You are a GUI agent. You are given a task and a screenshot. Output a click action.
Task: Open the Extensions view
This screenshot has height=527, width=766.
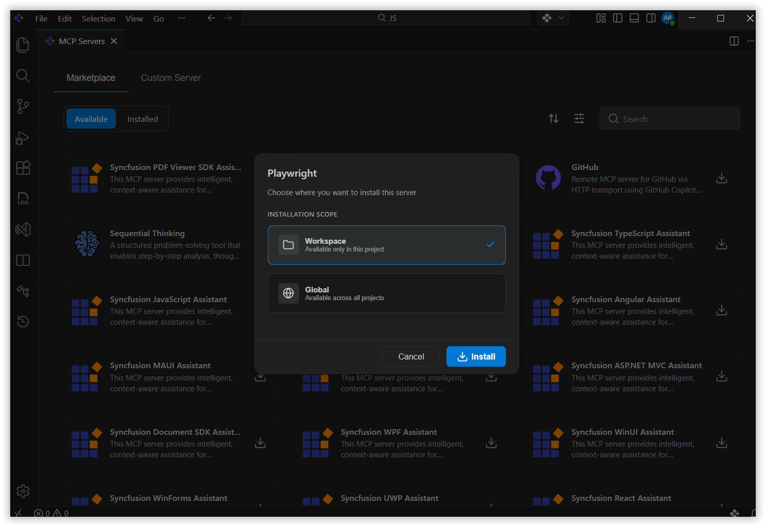(x=23, y=168)
